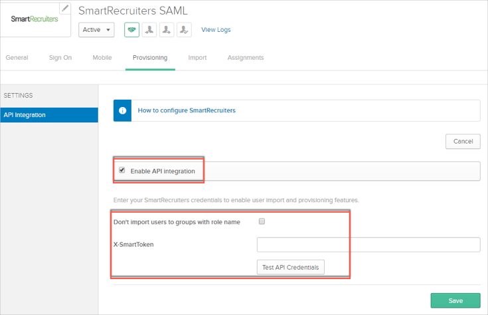Check Don't import users to groups checkbox

point(262,221)
